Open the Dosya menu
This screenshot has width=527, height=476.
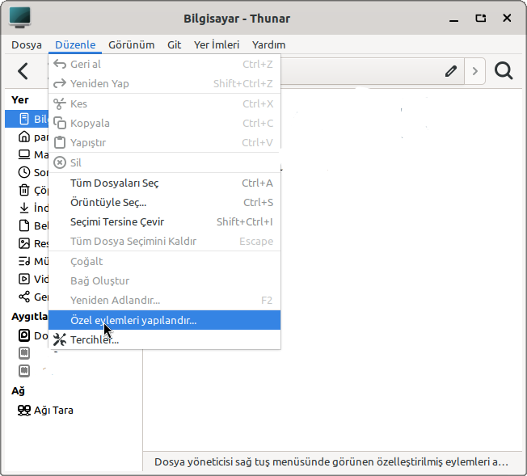(27, 45)
